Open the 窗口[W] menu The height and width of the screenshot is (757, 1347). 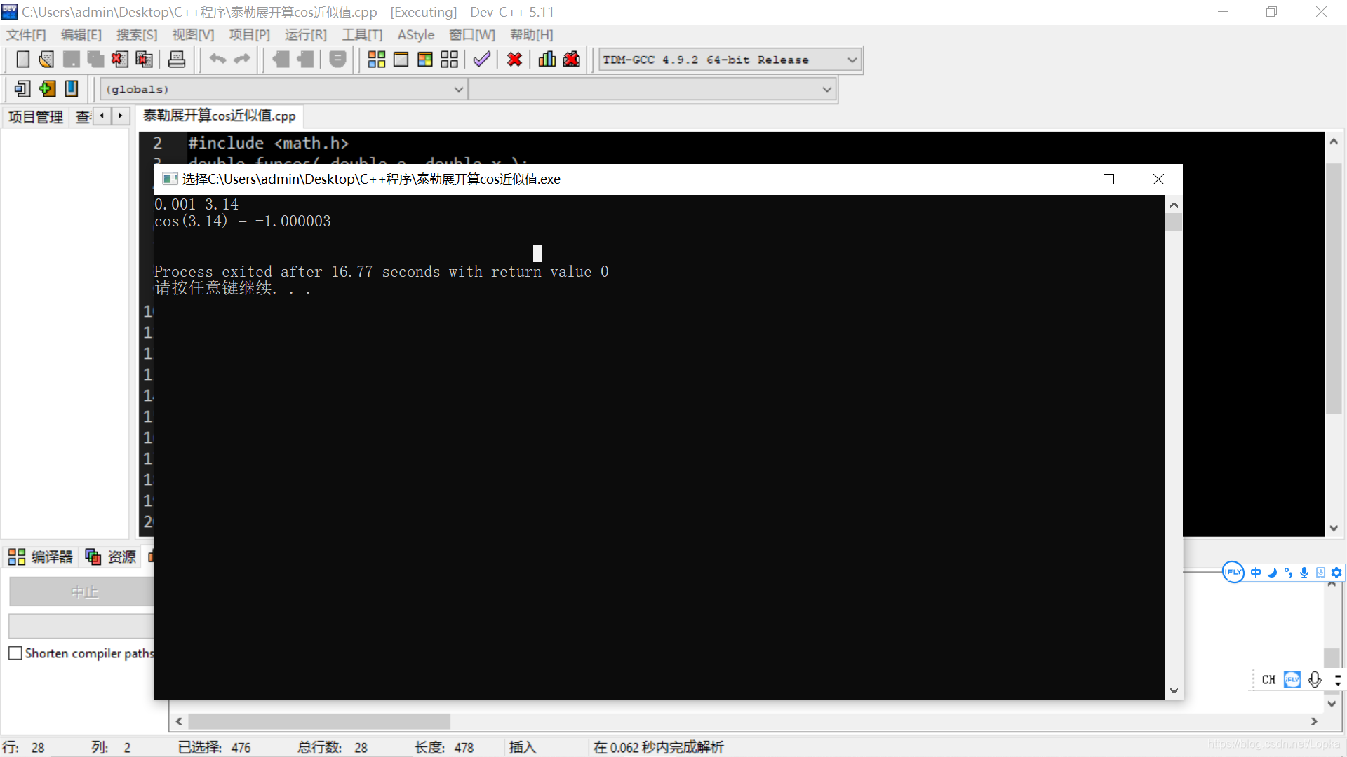472,35
